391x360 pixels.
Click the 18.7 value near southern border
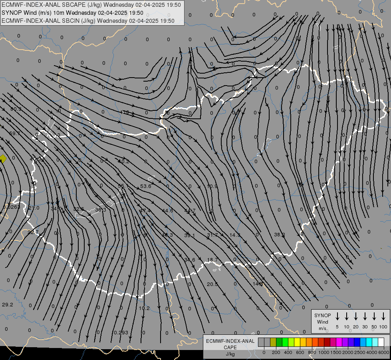point(212,260)
